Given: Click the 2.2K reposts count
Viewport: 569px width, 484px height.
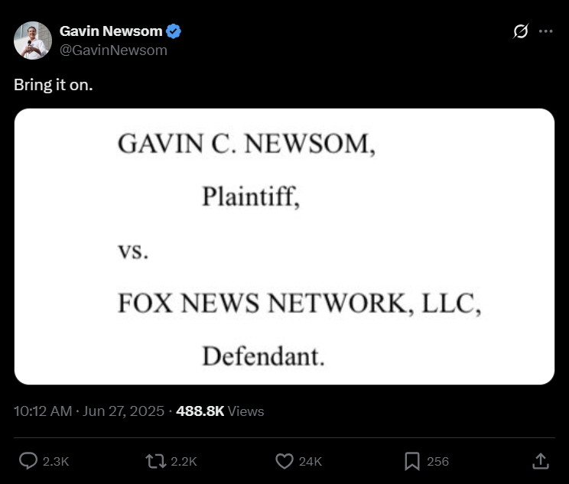Looking at the screenshot, I should (184, 462).
